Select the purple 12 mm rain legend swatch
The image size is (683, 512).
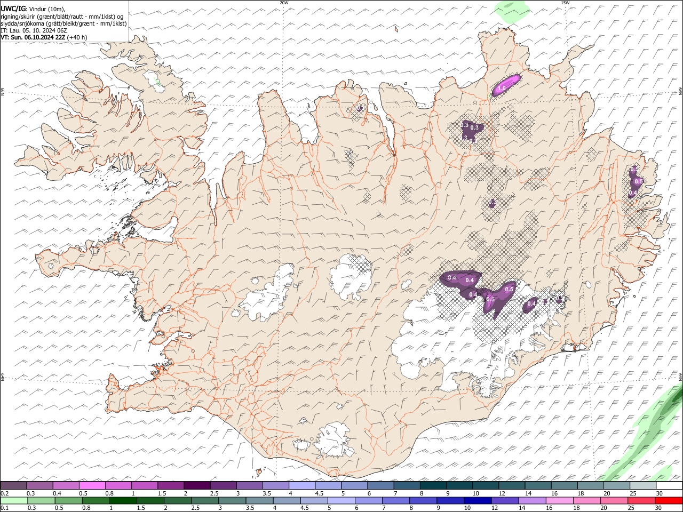(505, 500)
